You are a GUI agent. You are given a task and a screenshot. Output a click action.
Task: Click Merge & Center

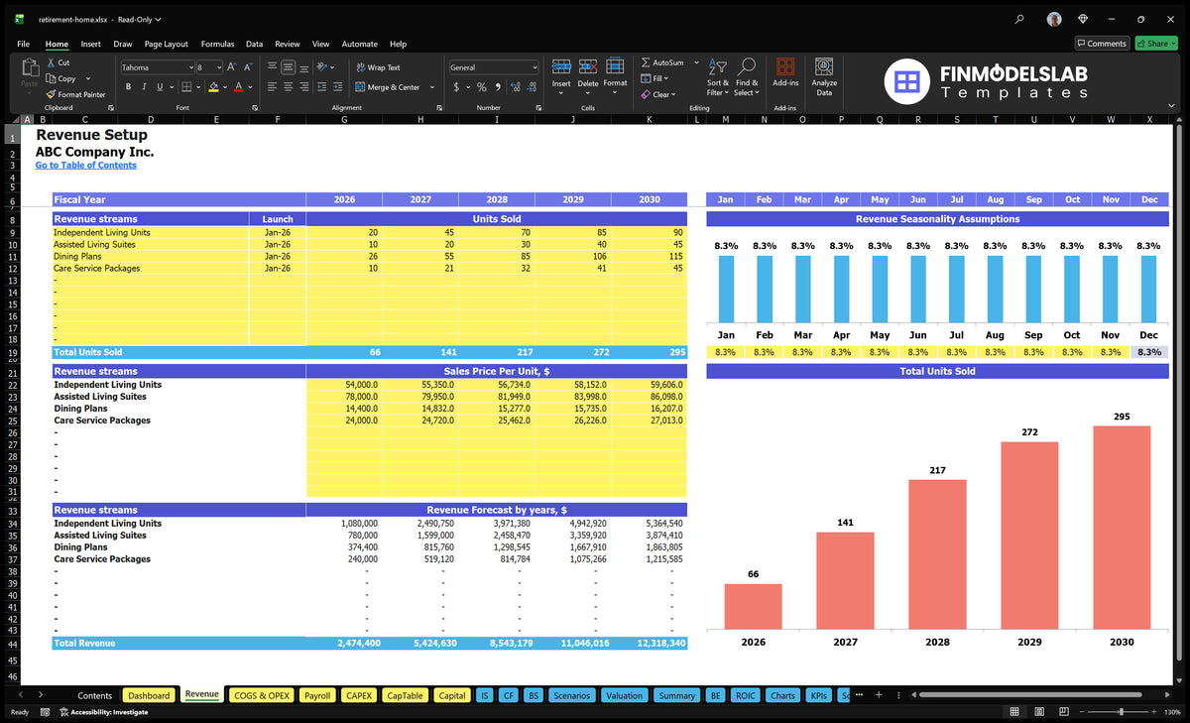pyautogui.click(x=387, y=87)
